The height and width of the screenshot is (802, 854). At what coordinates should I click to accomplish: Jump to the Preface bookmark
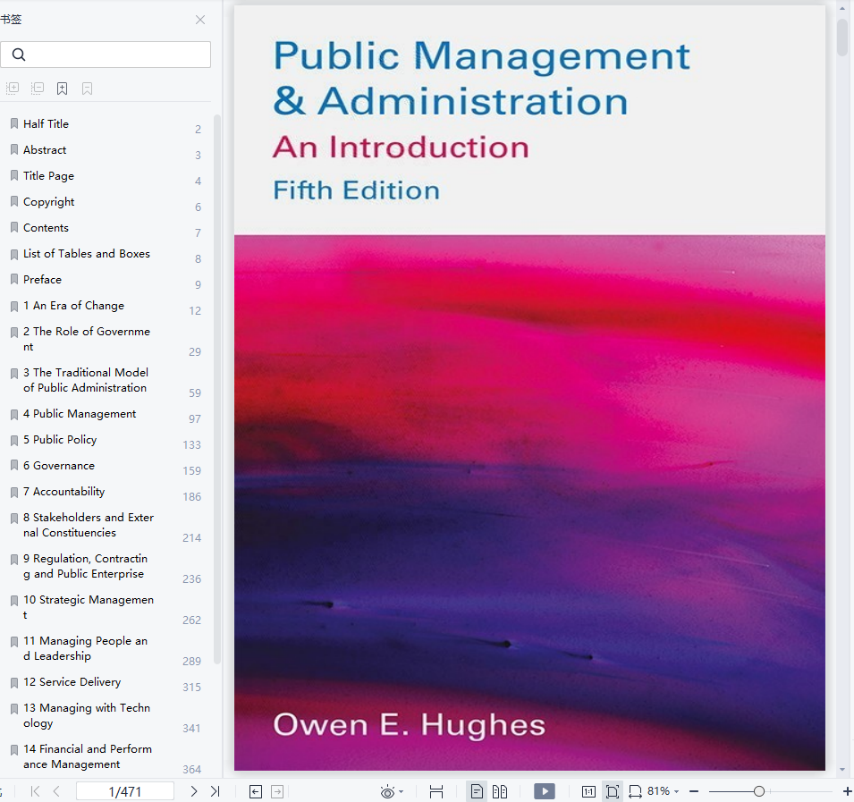click(43, 279)
